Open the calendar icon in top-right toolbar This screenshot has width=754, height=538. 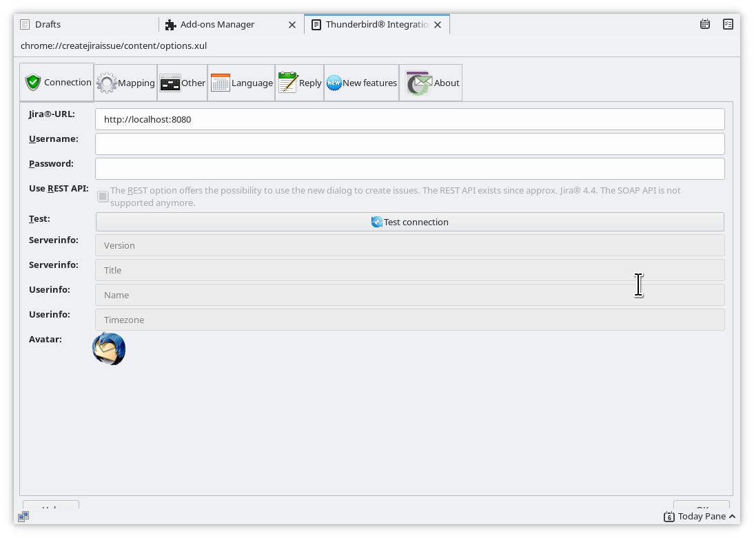pos(705,24)
